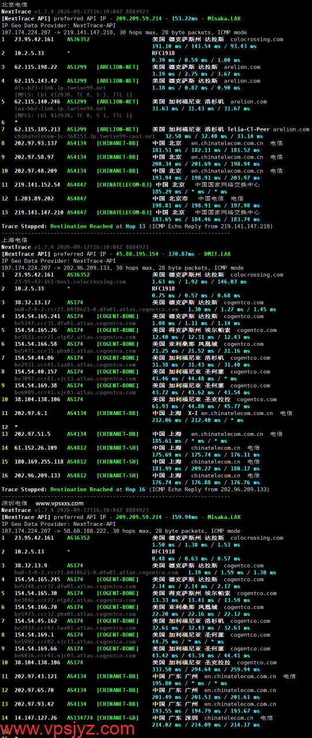Select hop IP 62.115.198.22
Viewport: 312px width, 738px height.
tap(36, 67)
